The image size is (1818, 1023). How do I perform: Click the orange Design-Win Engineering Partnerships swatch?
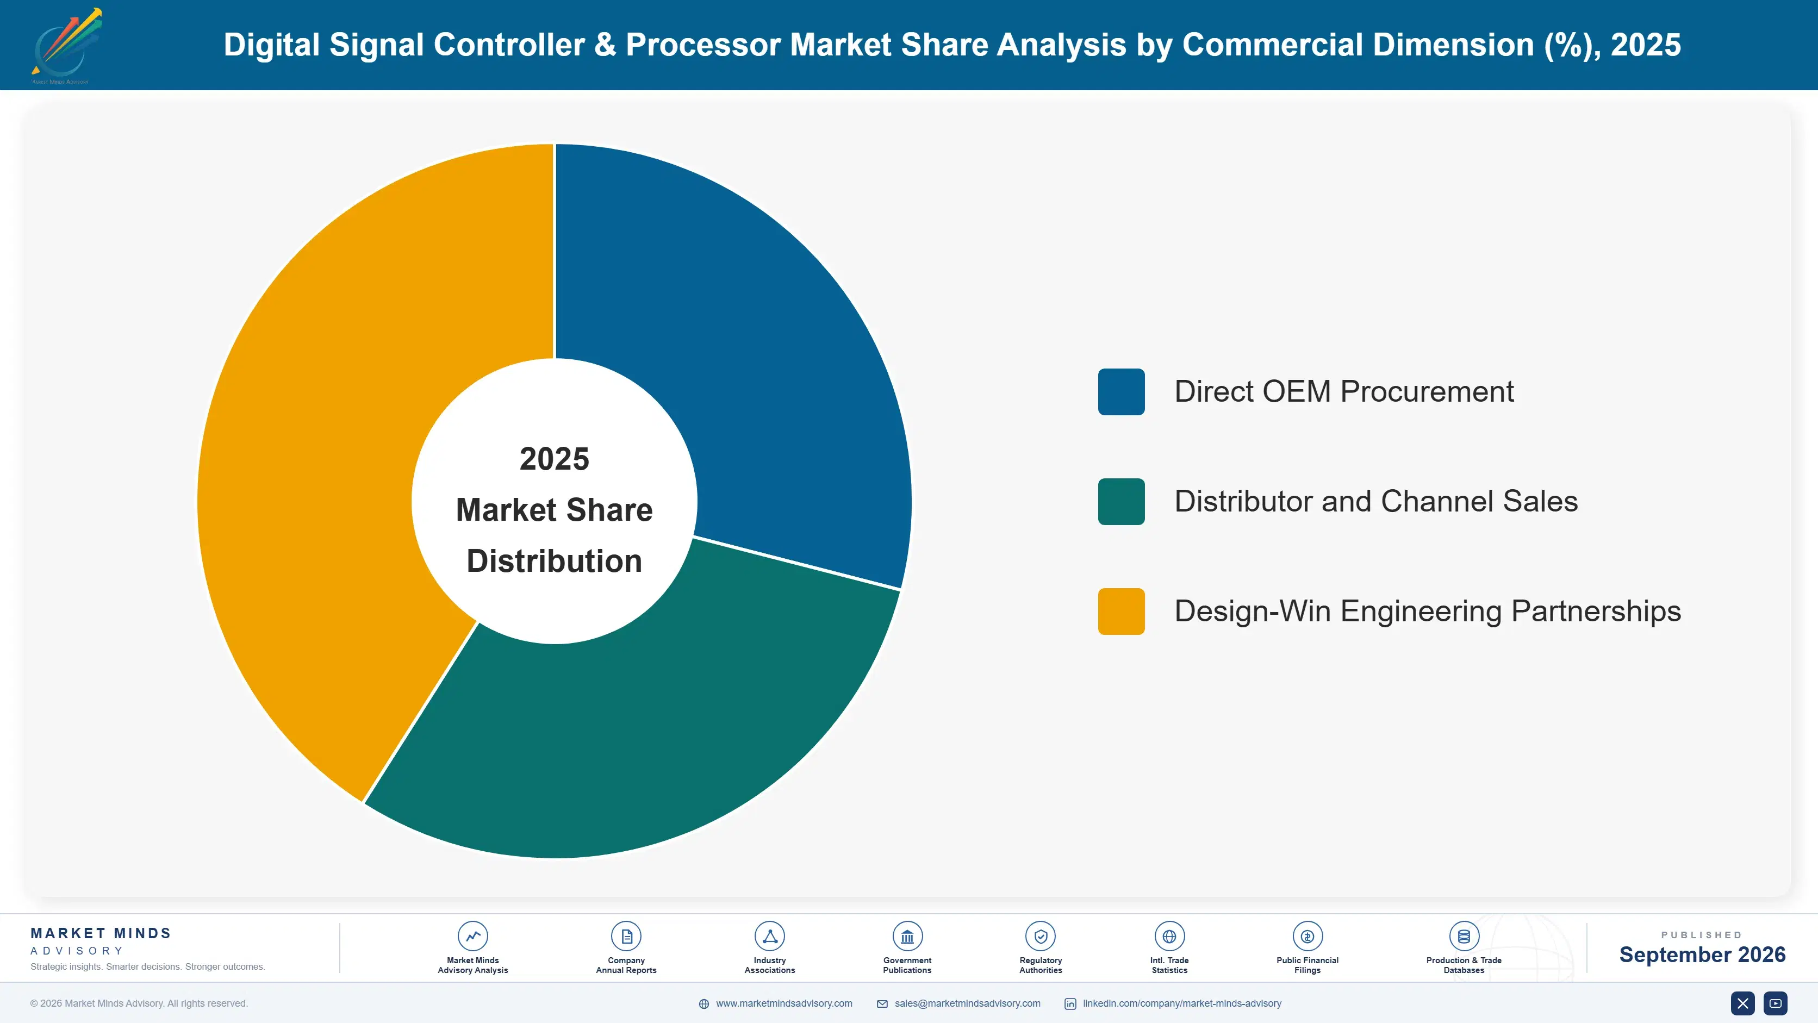[x=1120, y=611]
